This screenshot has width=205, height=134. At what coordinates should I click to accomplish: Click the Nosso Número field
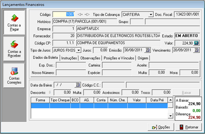point(71,73)
